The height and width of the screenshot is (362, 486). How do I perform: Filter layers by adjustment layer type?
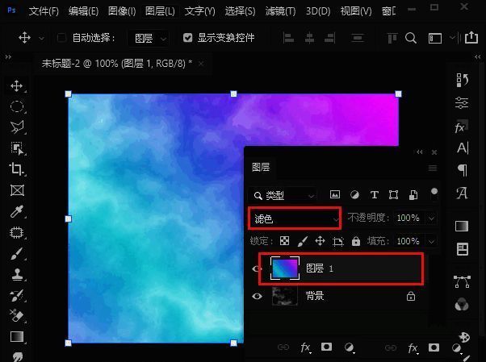[x=354, y=194]
